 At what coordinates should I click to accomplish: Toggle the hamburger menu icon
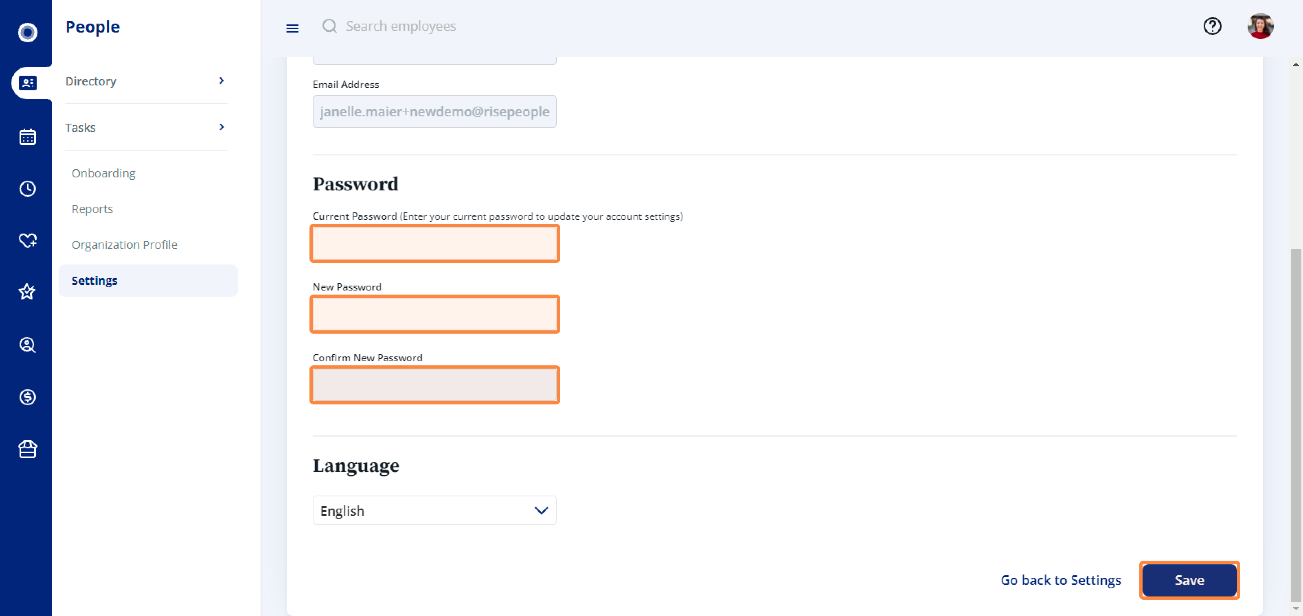tap(292, 28)
